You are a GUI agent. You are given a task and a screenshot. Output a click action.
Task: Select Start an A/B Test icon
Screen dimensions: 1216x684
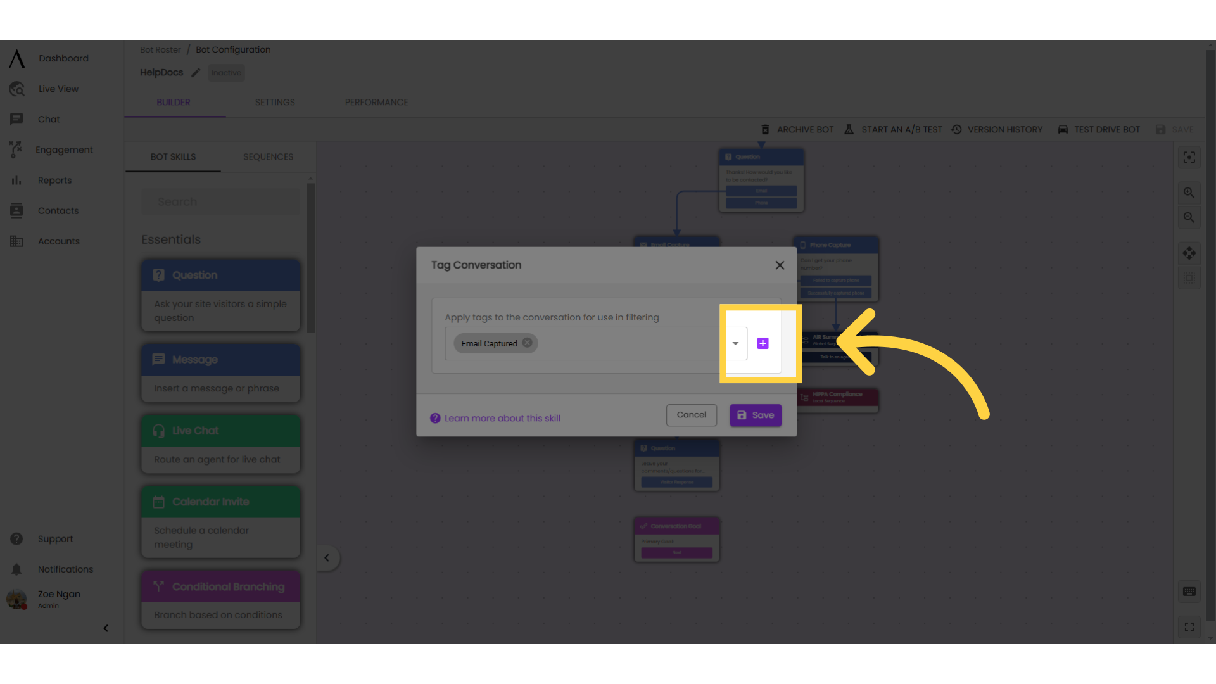tap(849, 129)
